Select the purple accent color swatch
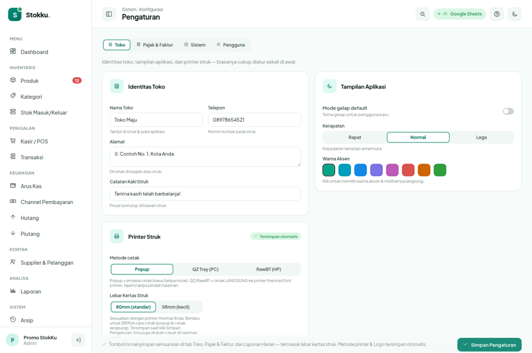This screenshot has width=532, height=353. [x=377, y=170]
